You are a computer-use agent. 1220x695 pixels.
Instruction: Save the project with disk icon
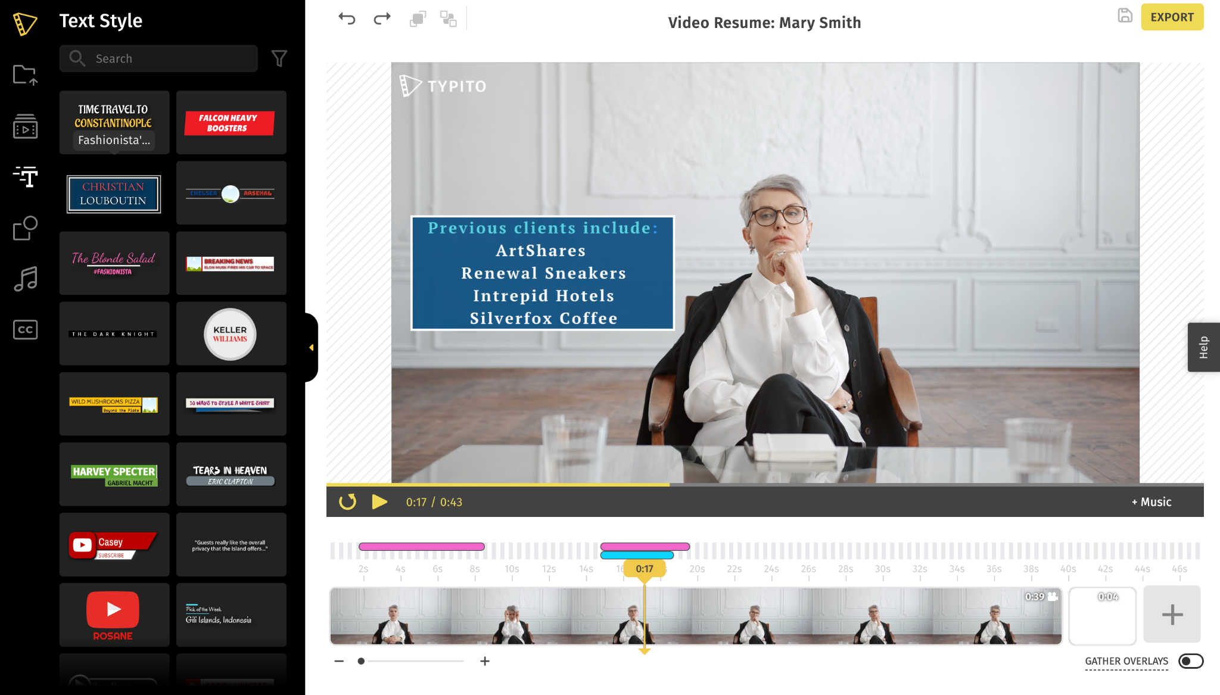(x=1125, y=16)
